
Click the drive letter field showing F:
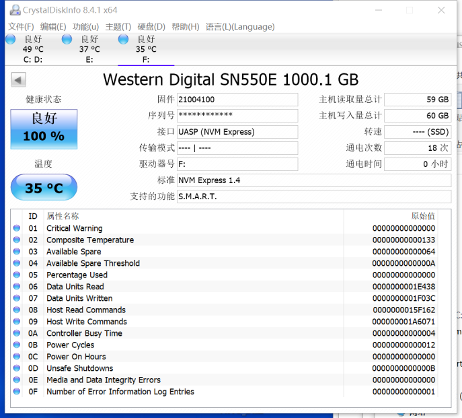pyautogui.click(x=237, y=164)
